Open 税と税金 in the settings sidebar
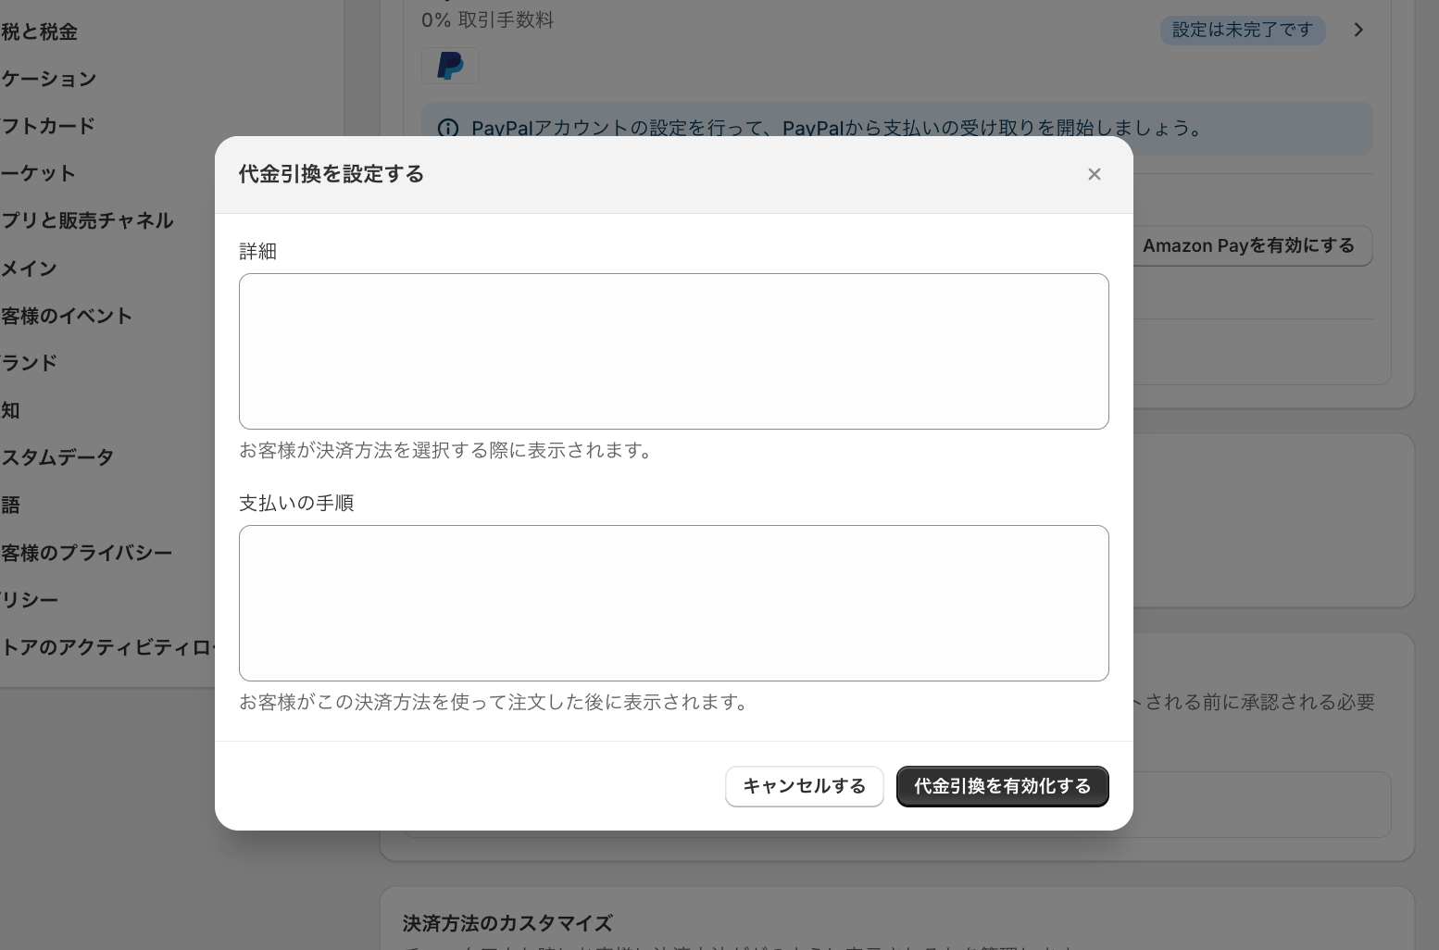 [x=39, y=31]
